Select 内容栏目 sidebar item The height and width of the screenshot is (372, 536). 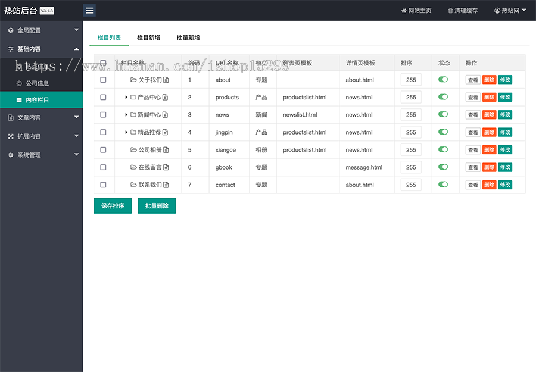click(41, 100)
